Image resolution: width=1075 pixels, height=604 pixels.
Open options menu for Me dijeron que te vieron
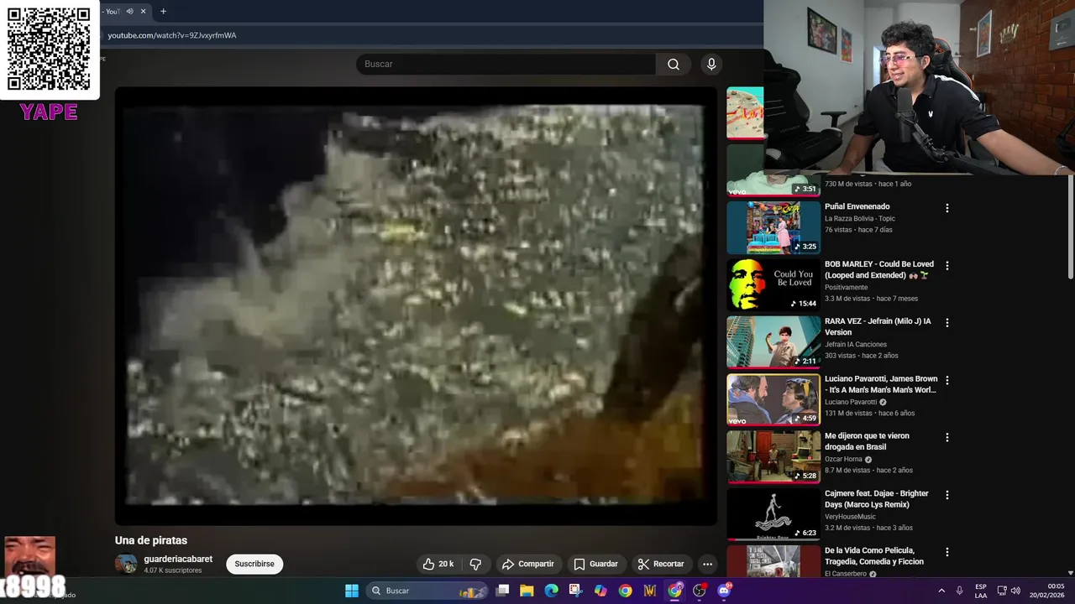[947, 437]
